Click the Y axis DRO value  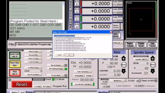click(97, 11)
